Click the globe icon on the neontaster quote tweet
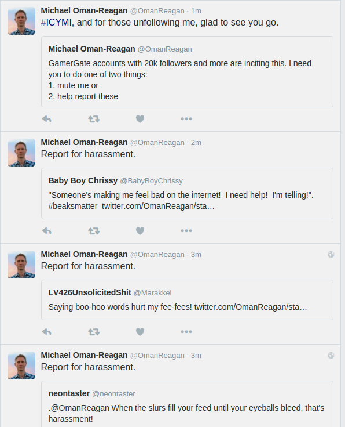Screen dimensions: 345x427 (x=331, y=356)
